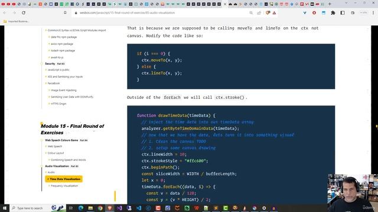This screenshot has height=212, width=378.
Task: Launch Microsoft Edge from the taskbar
Action: [x=81, y=208]
